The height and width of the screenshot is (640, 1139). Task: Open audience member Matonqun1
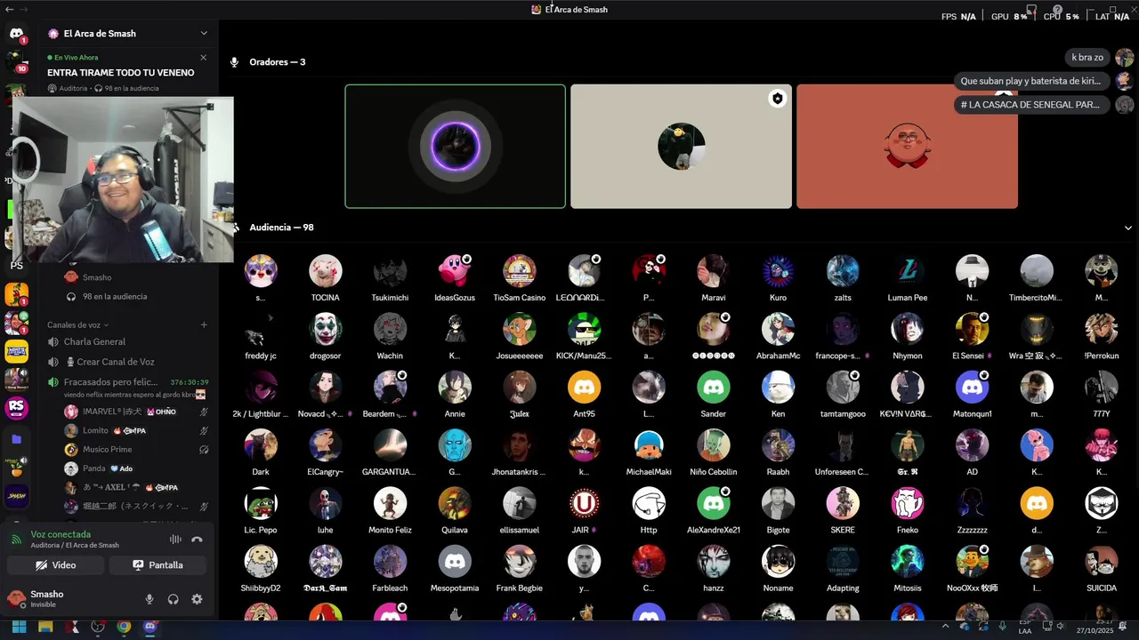click(972, 394)
